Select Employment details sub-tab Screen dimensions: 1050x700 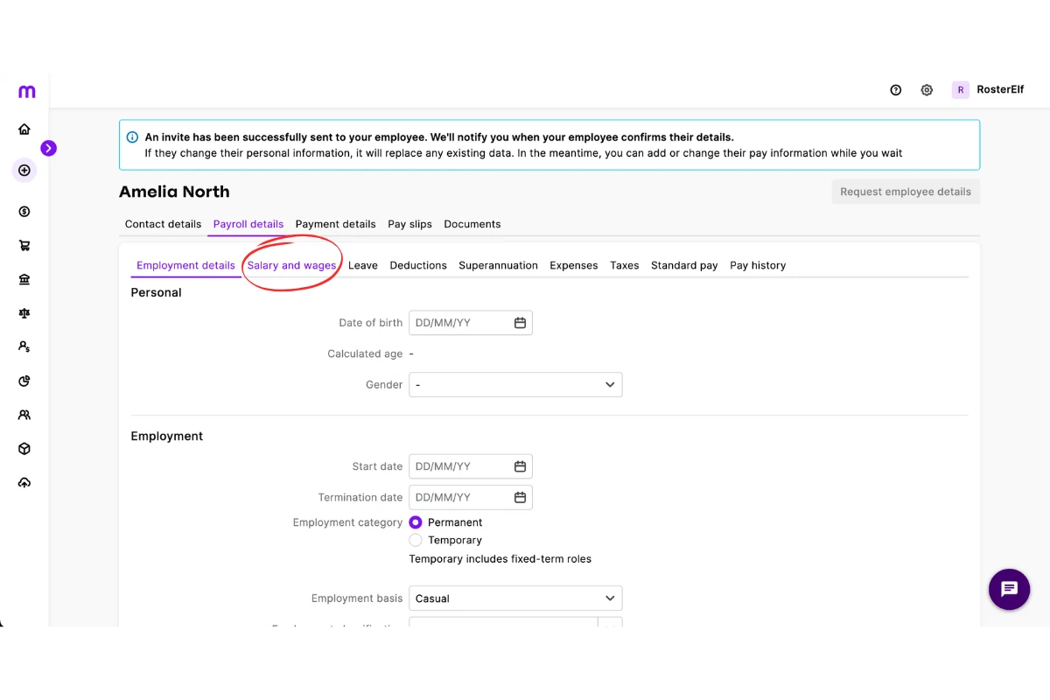click(x=185, y=265)
